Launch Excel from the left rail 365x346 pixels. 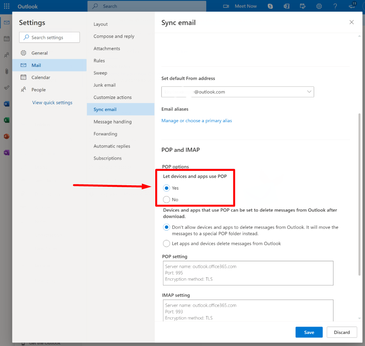[x=7, y=120]
